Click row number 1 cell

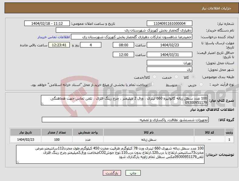click(x=229, y=140)
